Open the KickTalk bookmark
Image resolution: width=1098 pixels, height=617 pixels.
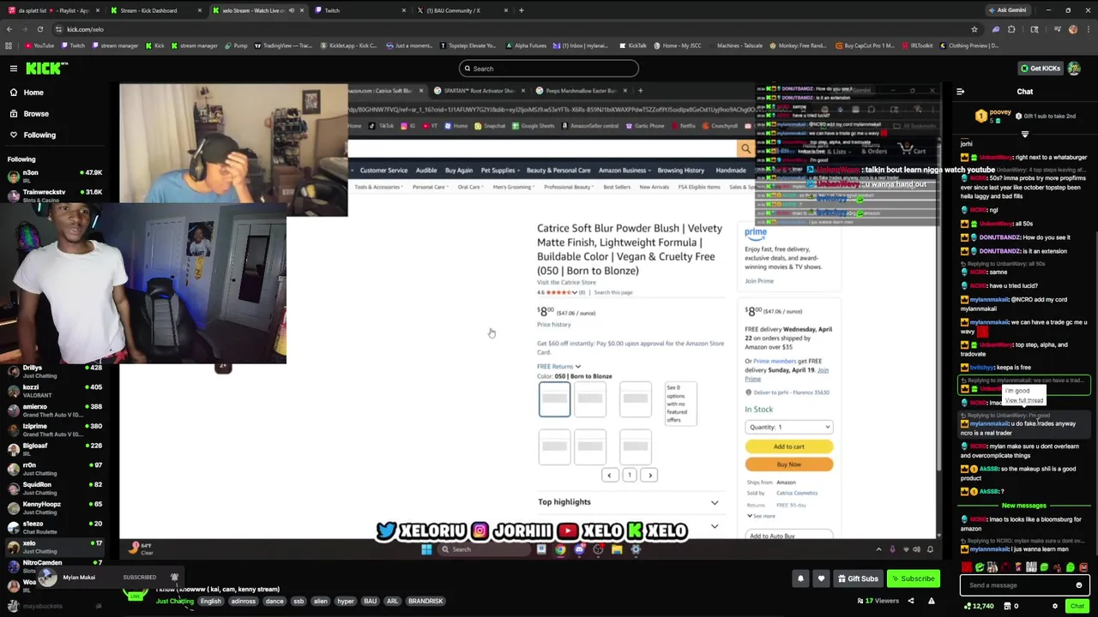(633, 45)
